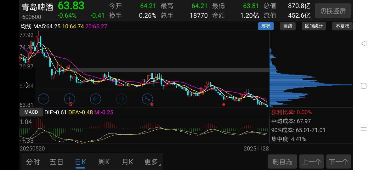Viewport: 374px width, 170px height.
Task: Tap the M:-0.25 MACD reading
Action: tap(104, 112)
